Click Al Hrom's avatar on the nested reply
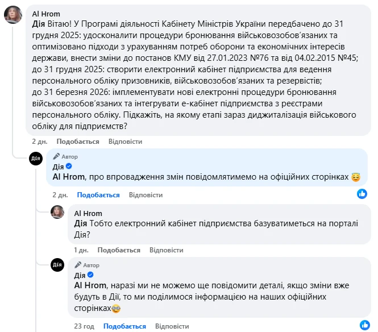This screenshot has width=378, height=332. pyautogui.click(x=57, y=212)
